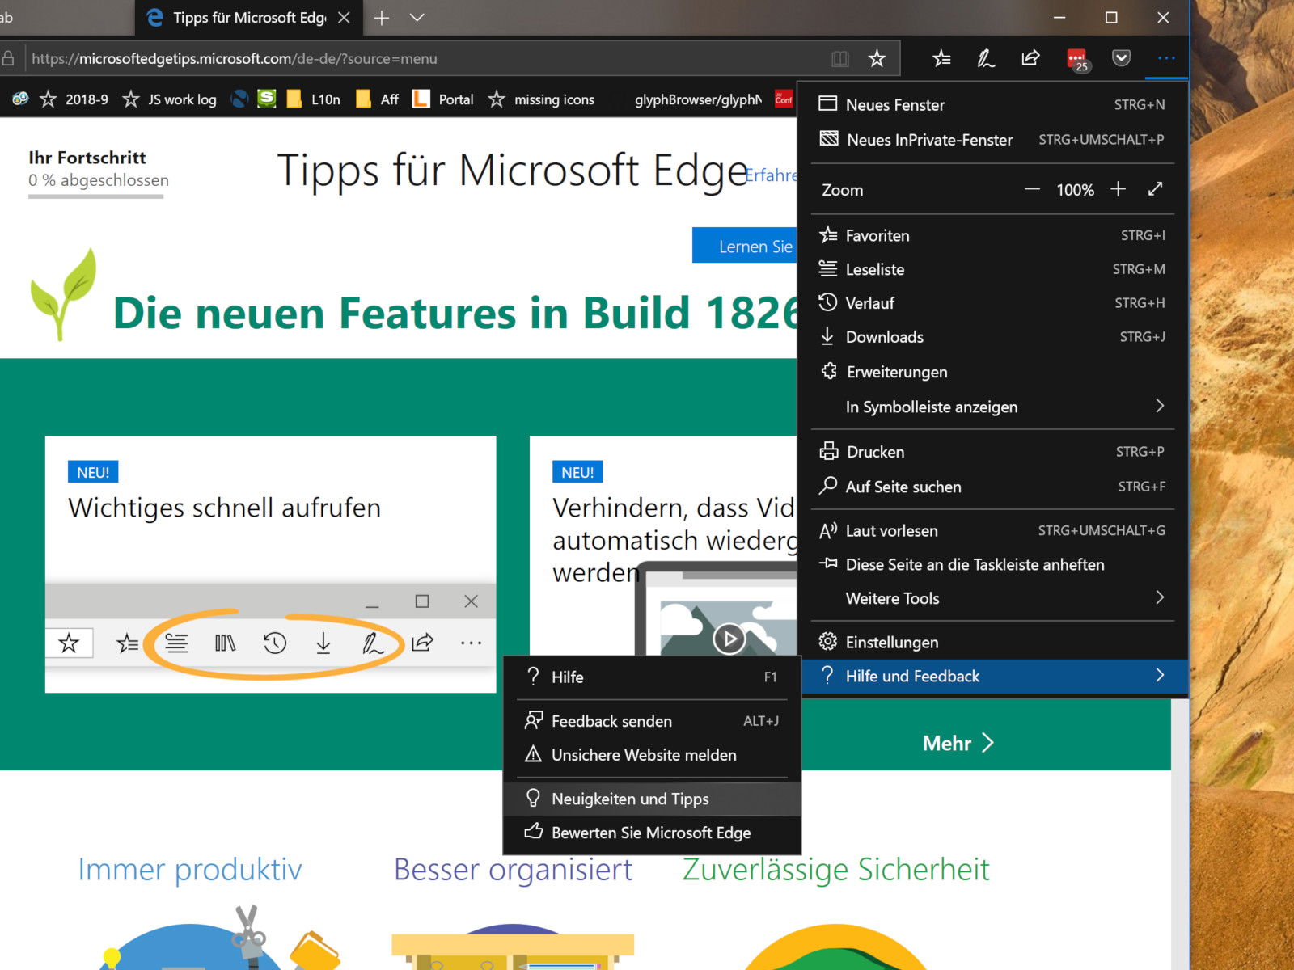Open the Wichtiges schnell aufrufen card
The width and height of the screenshot is (1294, 970).
tap(270, 564)
